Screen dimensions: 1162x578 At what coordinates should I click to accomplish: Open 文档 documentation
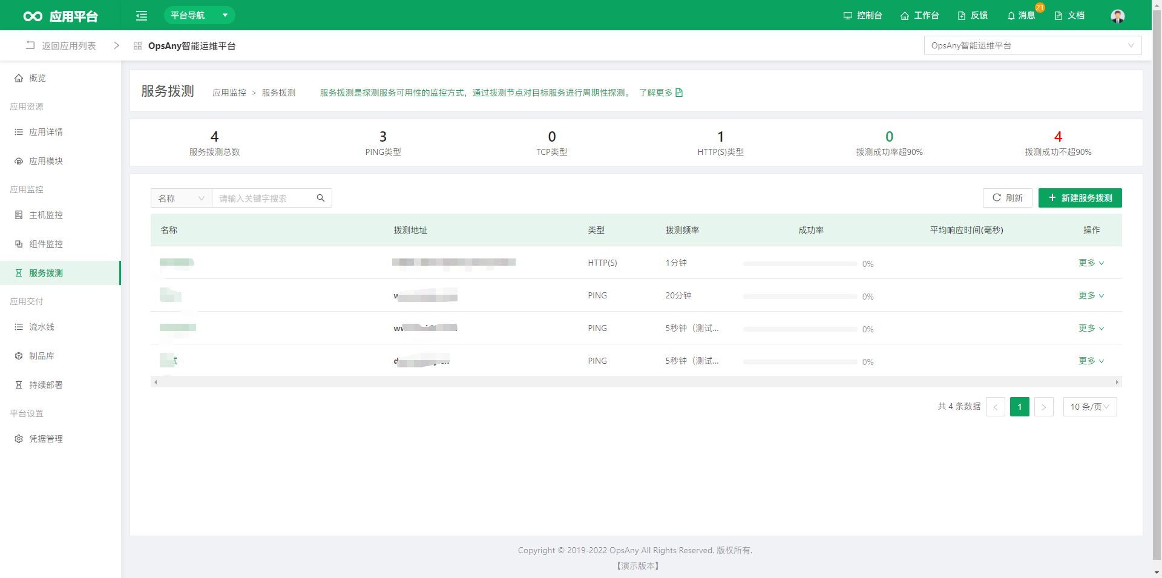pos(1069,15)
